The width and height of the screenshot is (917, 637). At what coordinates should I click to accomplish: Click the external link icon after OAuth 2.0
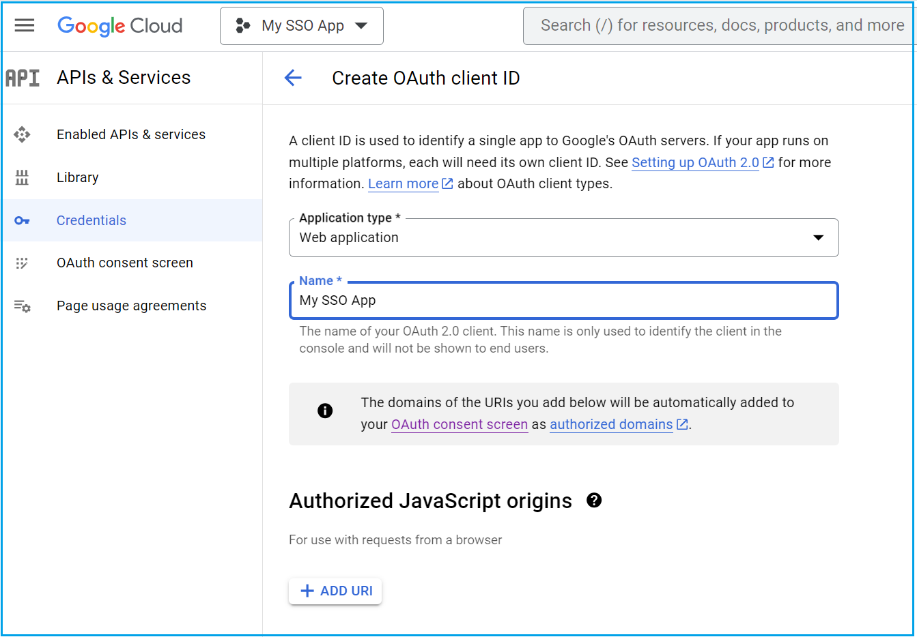(768, 162)
